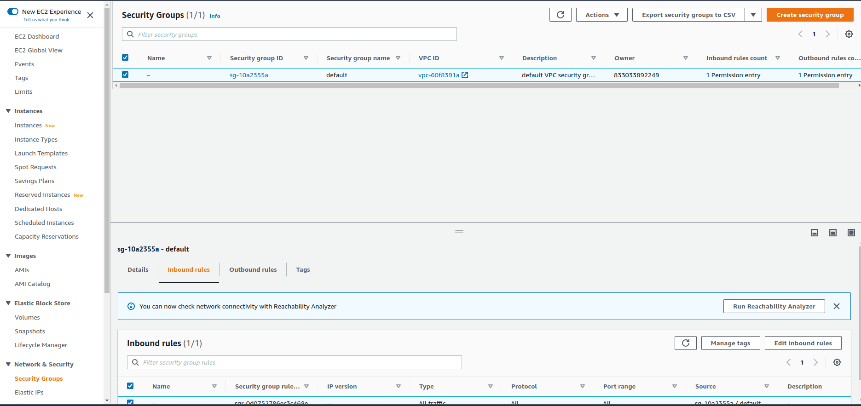The image size is (861, 406).
Task: Sort inbound rules by Type column
Action: (491, 386)
